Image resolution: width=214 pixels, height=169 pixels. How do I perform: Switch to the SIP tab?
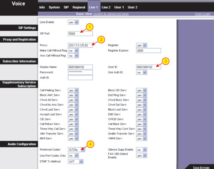[66, 7]
